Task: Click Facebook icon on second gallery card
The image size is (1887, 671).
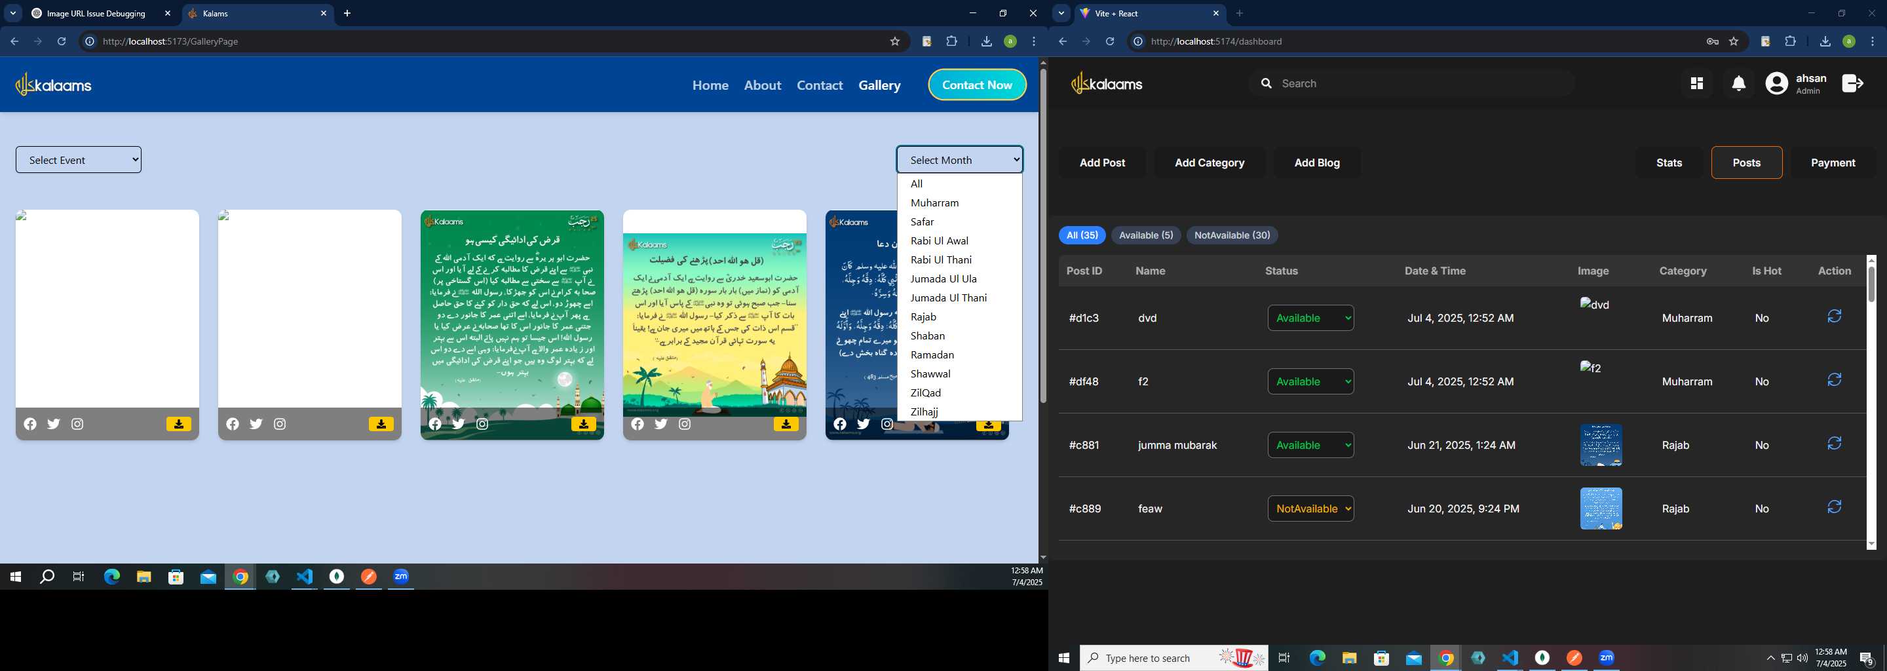Action: tap(232, 424)
